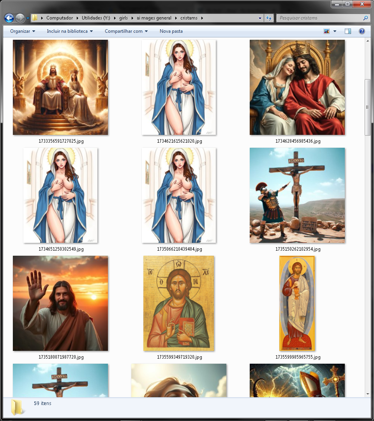Screen dimensions: 374x421
Task: Select Utilidades (Y:) in address path
Action: point(96,18)
